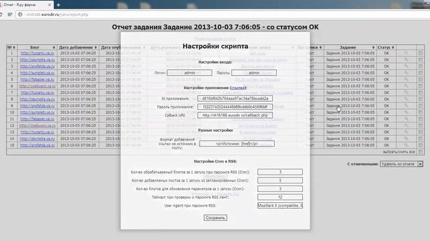Tick the checkbox in row 1
430x241 pixels.
[x=421, y=53]
